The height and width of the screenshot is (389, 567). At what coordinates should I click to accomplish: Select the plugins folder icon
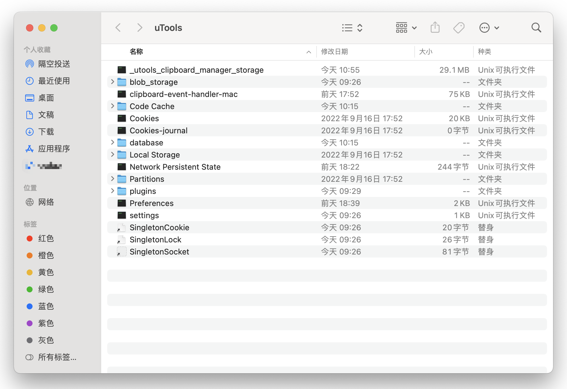click(x=122, y=191)
